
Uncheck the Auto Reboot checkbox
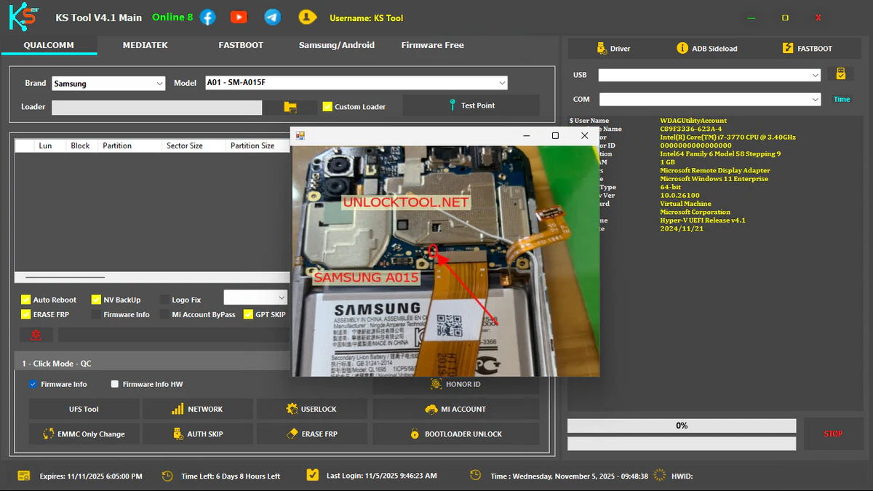point(26,300)
